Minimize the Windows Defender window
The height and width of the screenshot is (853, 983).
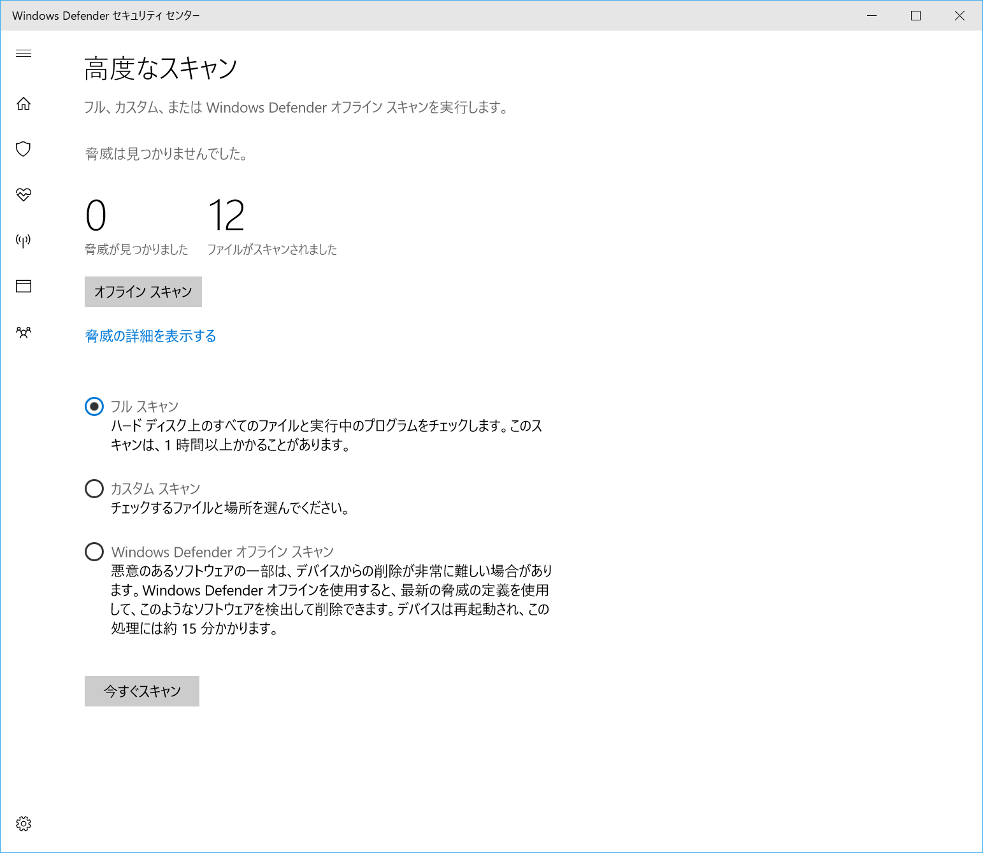872,15
